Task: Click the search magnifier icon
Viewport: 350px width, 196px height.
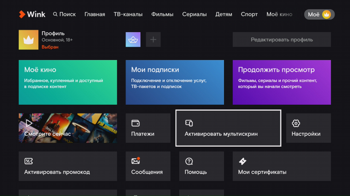Action: coord(55,14)
